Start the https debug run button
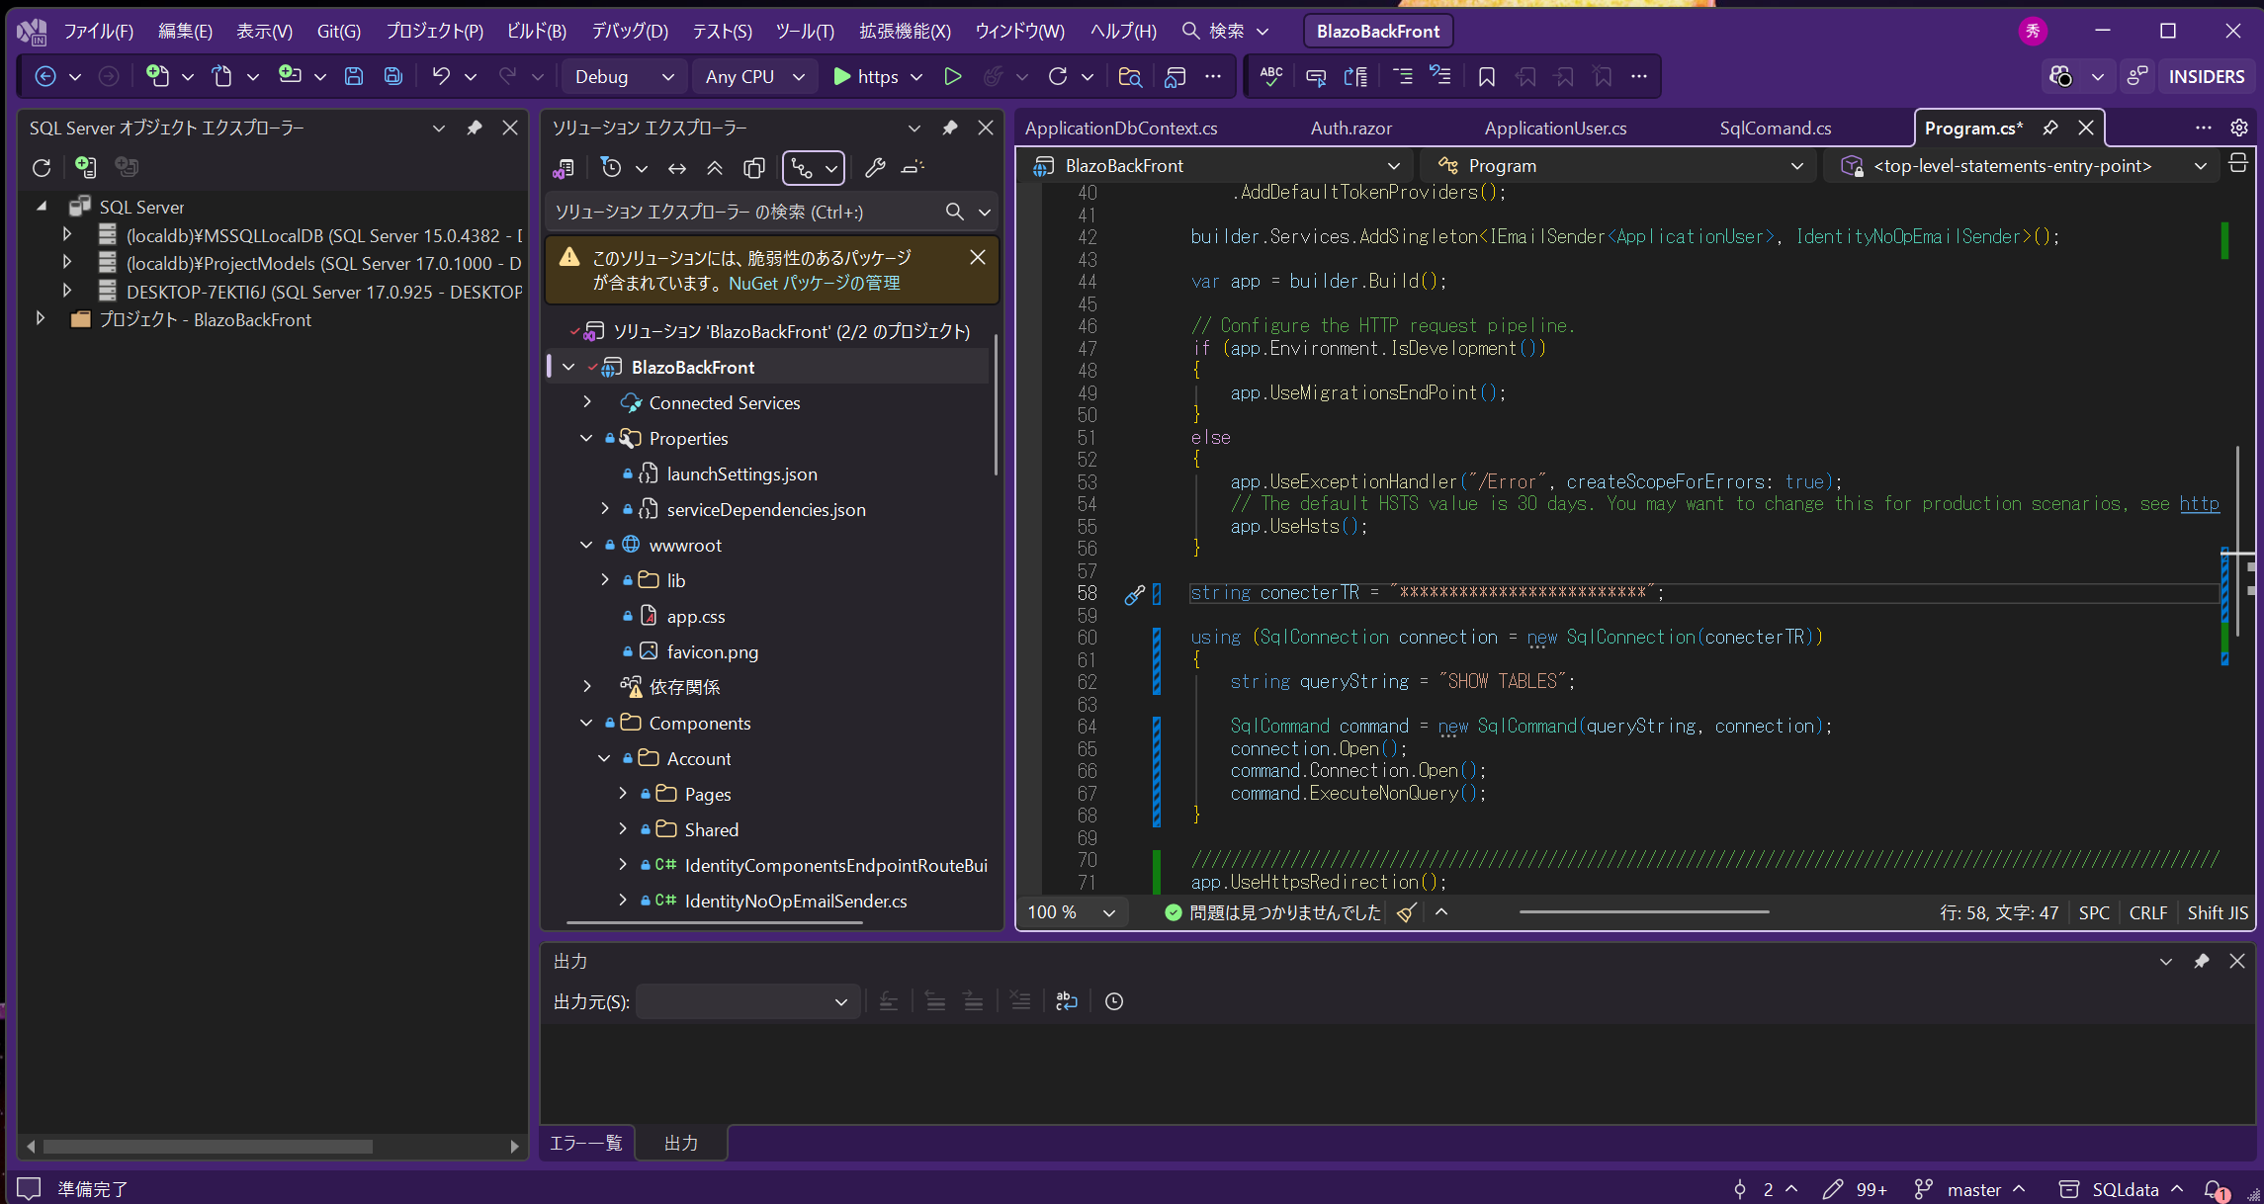This screenshot has width=2264, height=1204. point(865,76)
